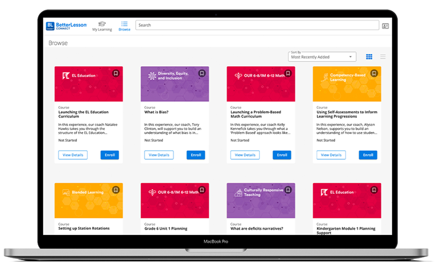Bookmark Using Self-Assessments course

(x=374, y=74)
